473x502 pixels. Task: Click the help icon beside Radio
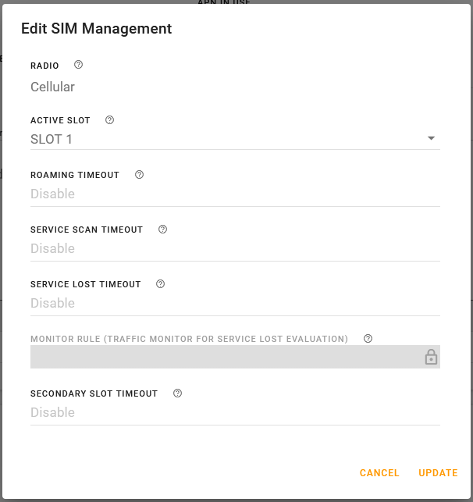[78, 65]
